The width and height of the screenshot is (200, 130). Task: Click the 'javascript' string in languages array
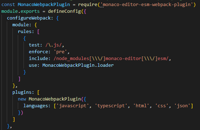click(x=73, y=106)
